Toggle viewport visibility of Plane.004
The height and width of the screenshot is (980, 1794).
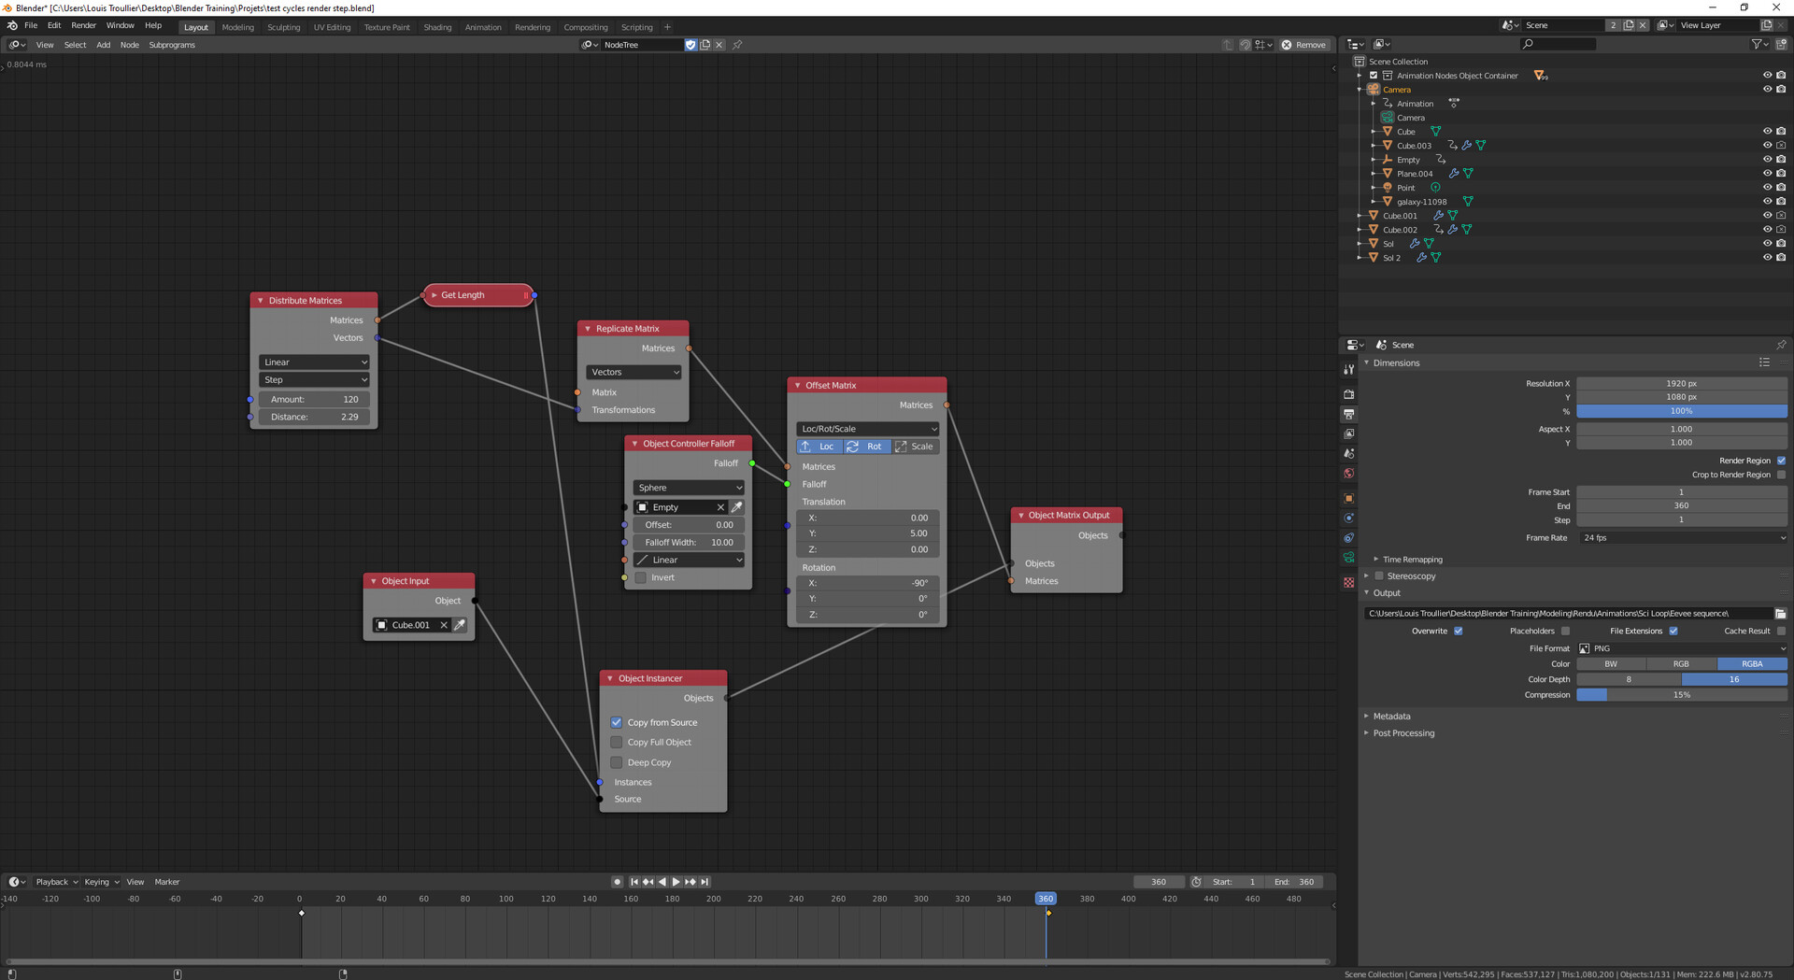(x=1767, y=174)
